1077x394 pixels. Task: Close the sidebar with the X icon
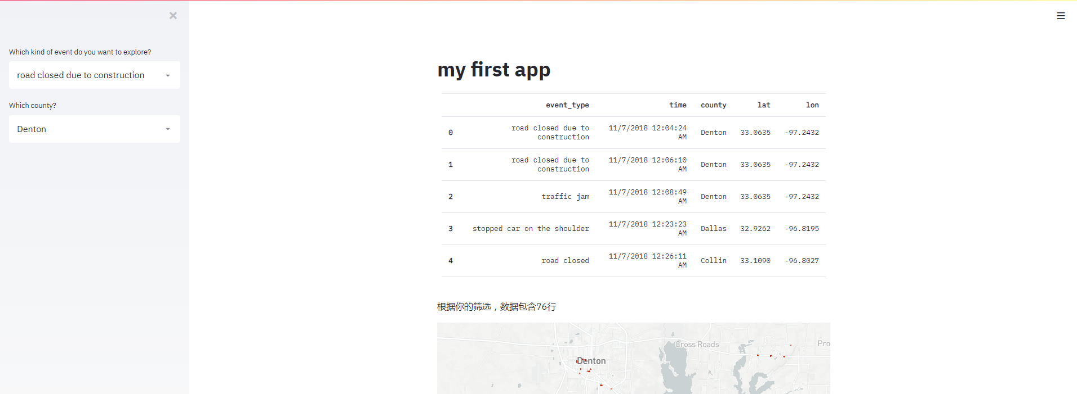pos(173,16)
